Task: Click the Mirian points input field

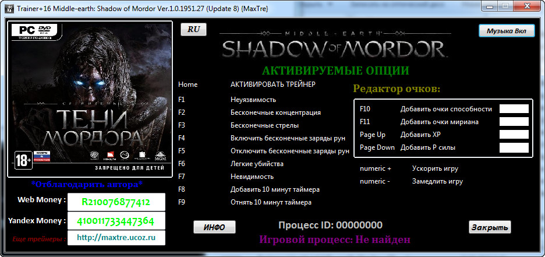Action: tap(514, 122)
